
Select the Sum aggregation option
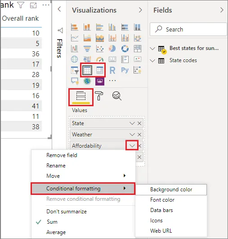pyautogui.click(x=52, y=222)
